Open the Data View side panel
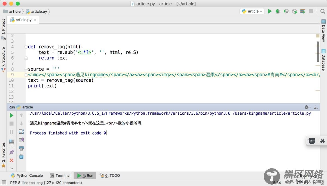Viewport: 327px width, 186px height. 323,31
